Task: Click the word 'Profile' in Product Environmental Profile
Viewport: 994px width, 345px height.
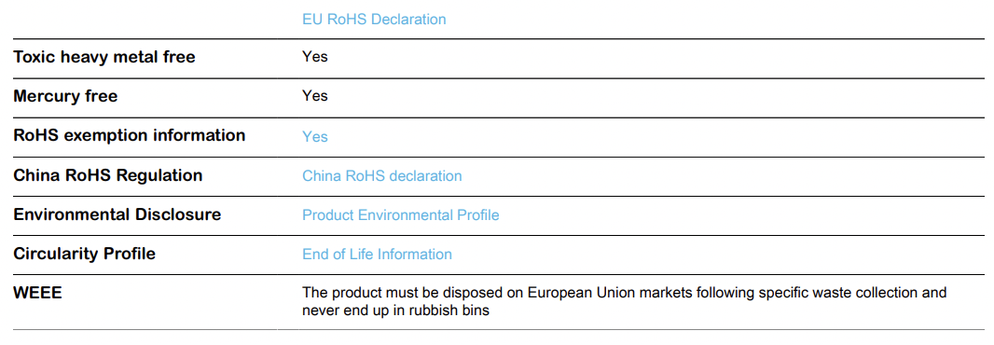Action: [x=478, y=215]
